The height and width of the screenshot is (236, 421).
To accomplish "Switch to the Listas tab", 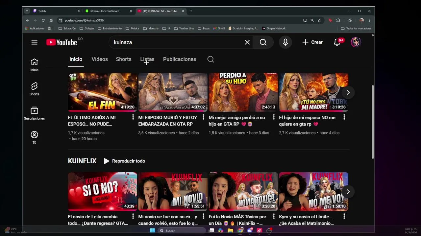I will coord(147,59).
